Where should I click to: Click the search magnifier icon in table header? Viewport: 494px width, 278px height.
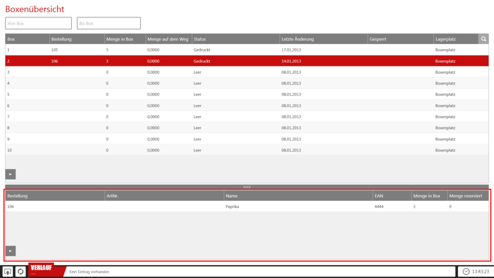483,39
